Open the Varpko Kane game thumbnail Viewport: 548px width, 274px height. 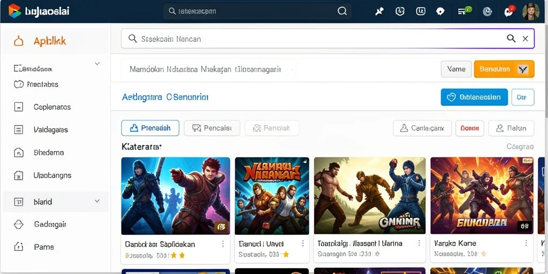click(482, 196)
